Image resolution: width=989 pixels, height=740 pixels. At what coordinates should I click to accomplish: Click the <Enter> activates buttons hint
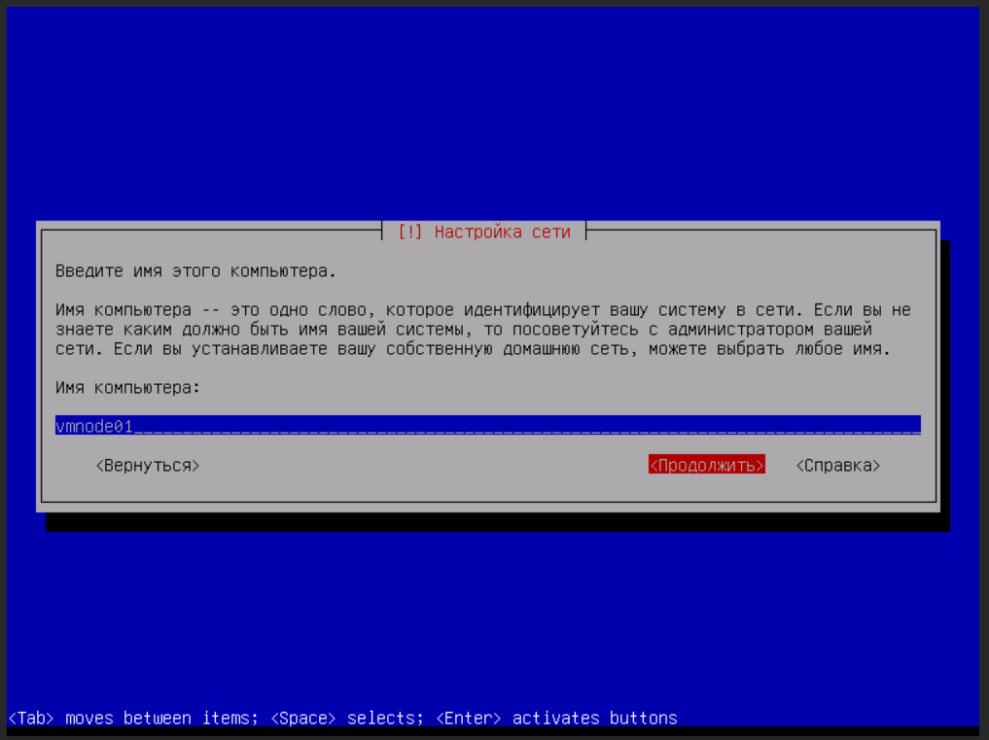click(556, 719)
